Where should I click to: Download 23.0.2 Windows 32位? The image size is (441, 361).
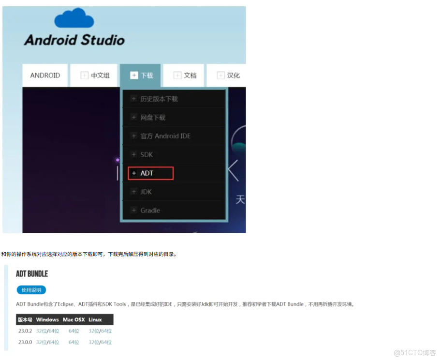point(41,331)
